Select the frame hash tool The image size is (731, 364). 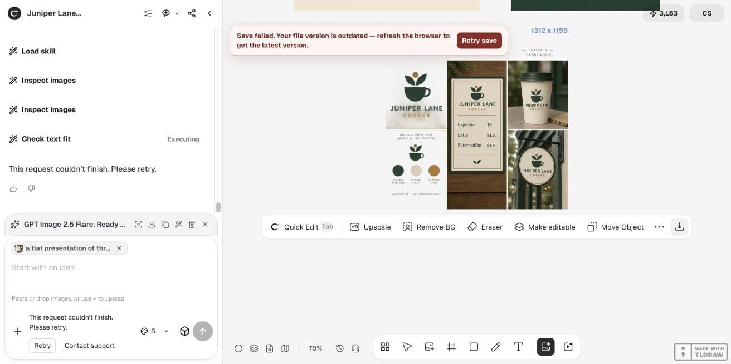point(451,347)
